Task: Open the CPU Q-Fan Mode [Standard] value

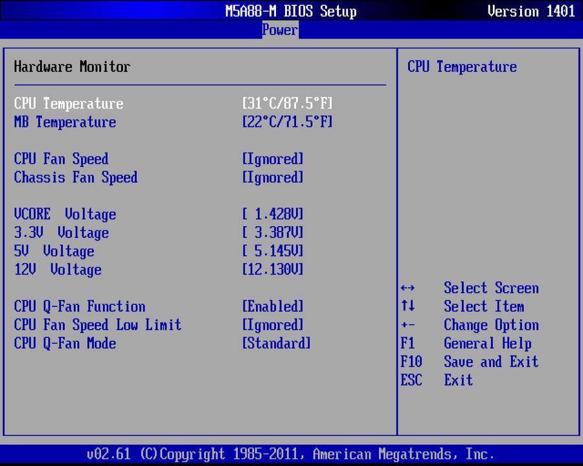Action: point(276,344)
